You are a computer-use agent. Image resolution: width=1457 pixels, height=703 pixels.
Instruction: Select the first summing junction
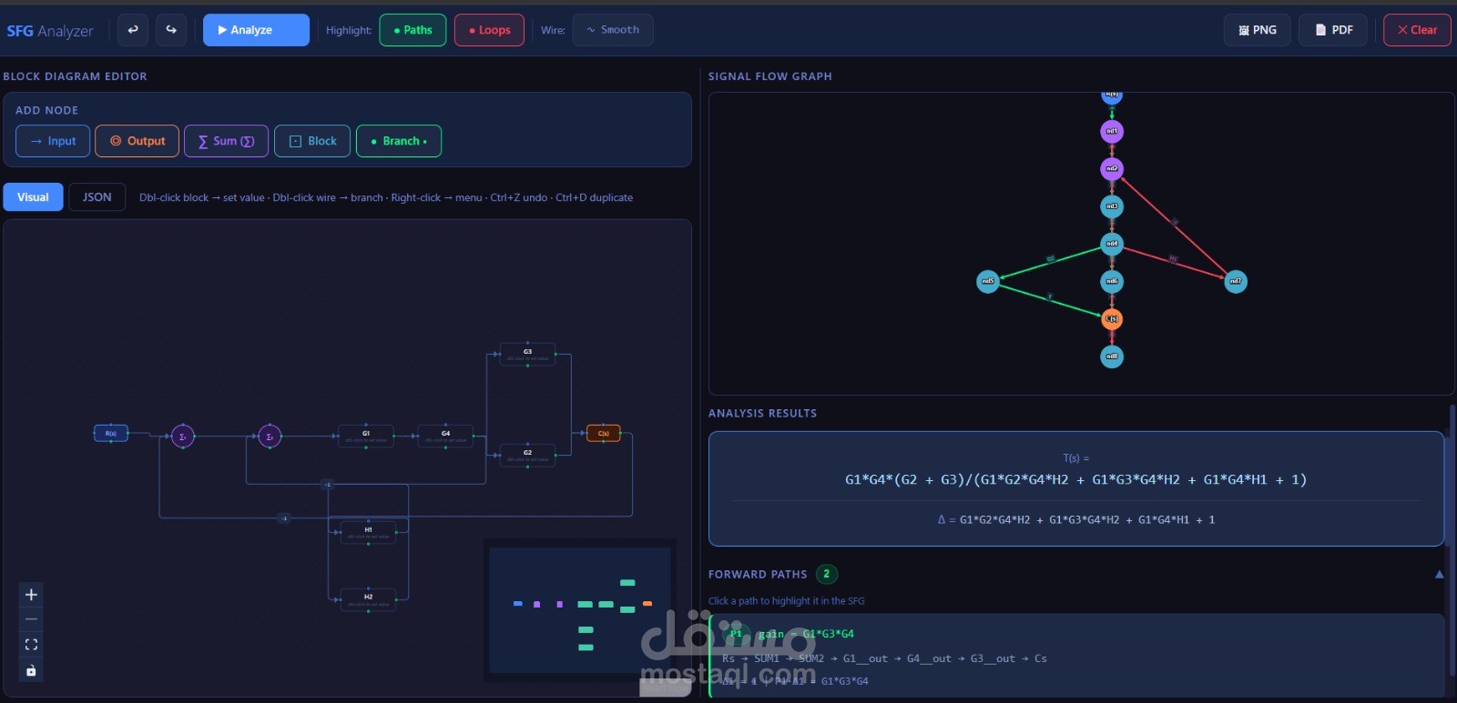183,437
